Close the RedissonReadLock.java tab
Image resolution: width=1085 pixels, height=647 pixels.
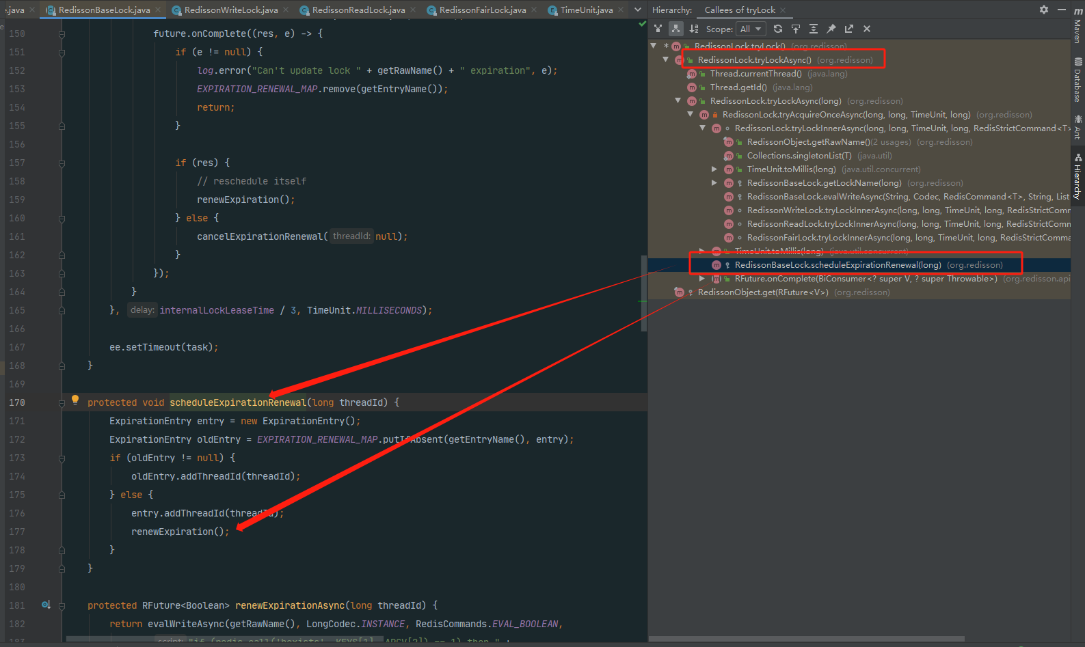click(x=413, y=10)
